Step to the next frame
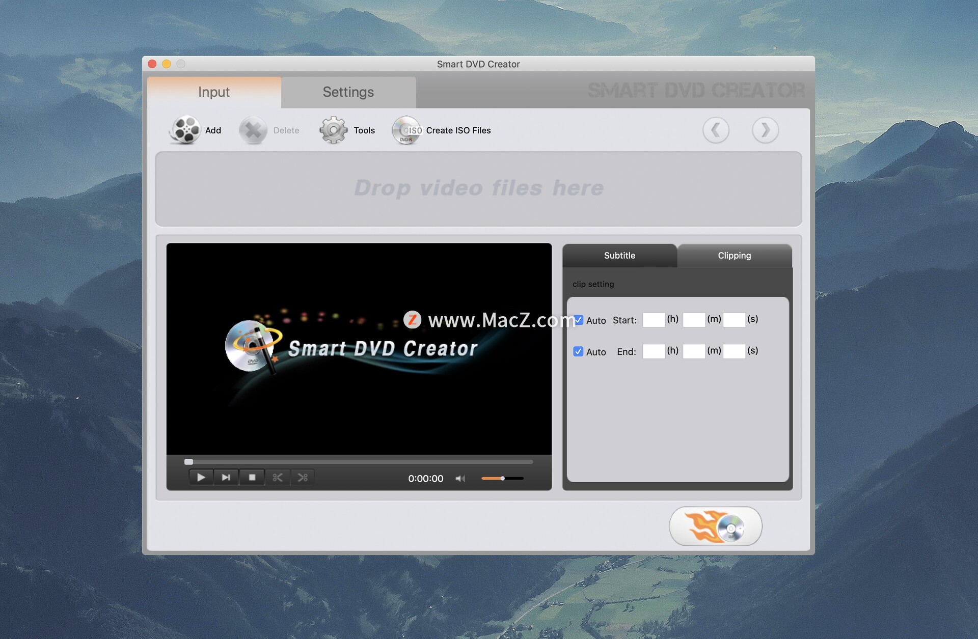 [226, 478]
